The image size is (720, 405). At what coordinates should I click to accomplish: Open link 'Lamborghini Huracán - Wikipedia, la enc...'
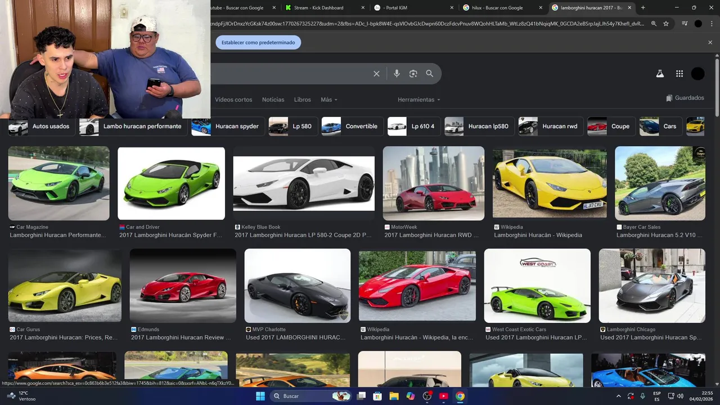point(417,337)
